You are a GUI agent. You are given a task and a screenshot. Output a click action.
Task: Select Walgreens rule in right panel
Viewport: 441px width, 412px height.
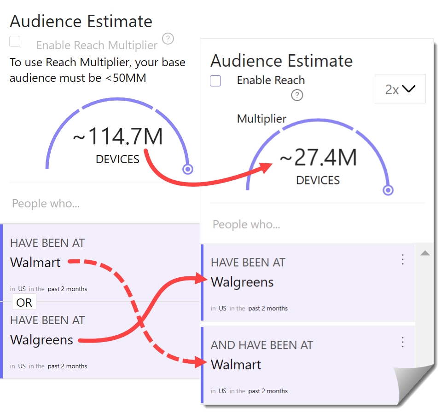pos(308,282)
